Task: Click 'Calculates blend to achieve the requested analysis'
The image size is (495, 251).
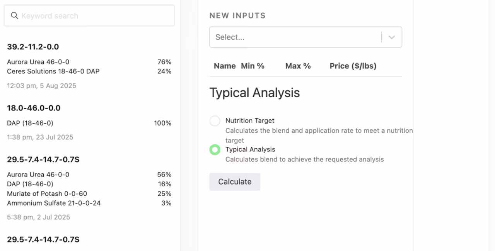Action: (305, 159)
